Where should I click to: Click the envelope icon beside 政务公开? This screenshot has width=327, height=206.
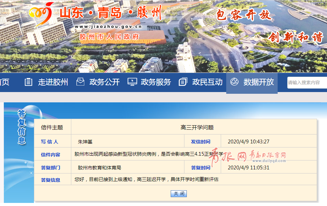coord(80,82)
